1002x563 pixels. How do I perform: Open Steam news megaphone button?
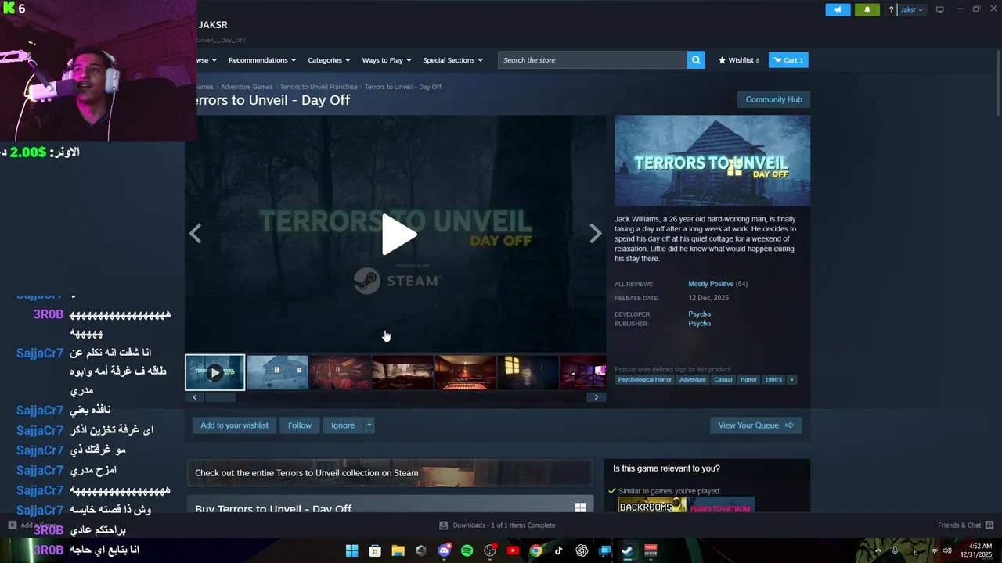point(838,10)
